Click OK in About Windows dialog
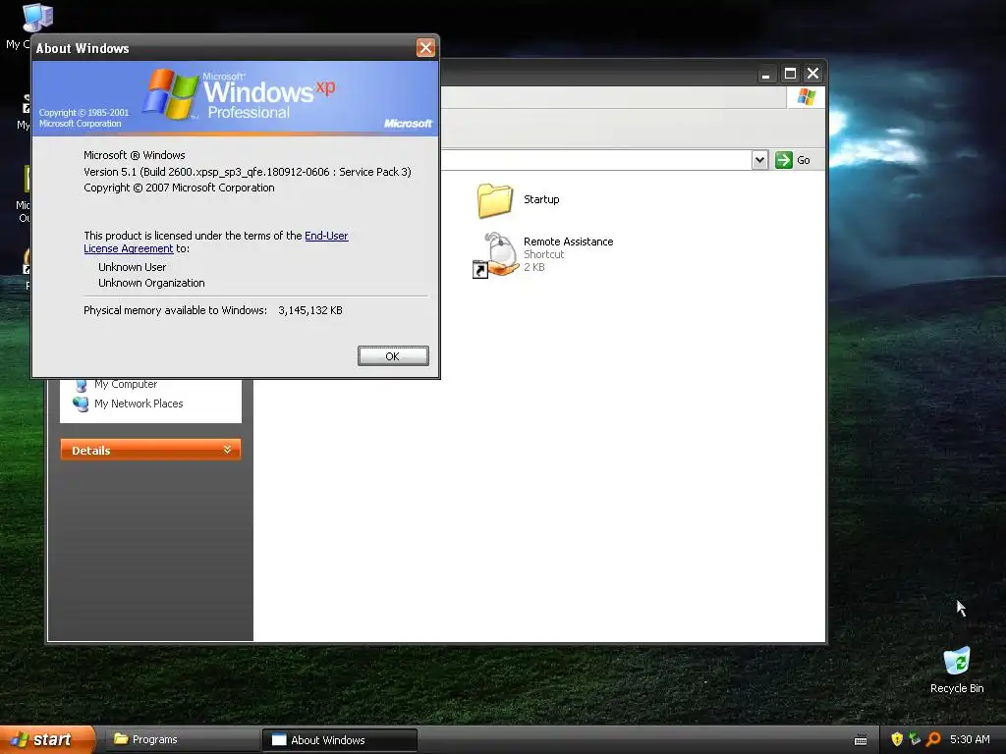This screenshot has width=1006, height=754. 393,355
